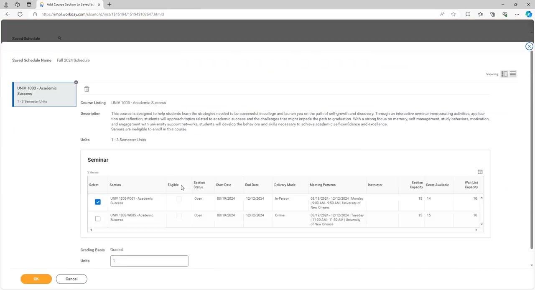Open browser collections icon
The height and width of the screenshot is (290, 535).
click(x=492, y=14)
